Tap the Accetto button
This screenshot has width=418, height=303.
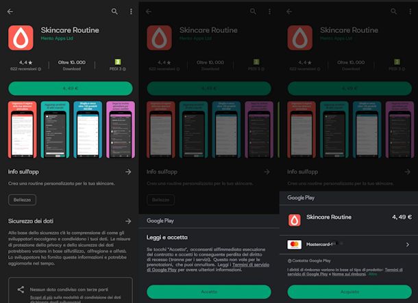coord(209,292)
